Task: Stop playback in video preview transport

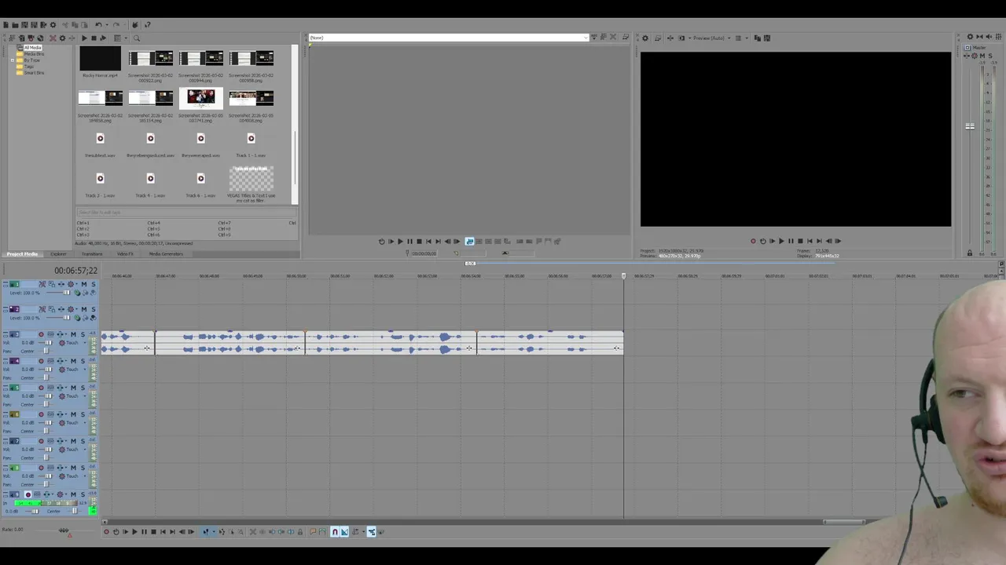Action: point(800,241)
